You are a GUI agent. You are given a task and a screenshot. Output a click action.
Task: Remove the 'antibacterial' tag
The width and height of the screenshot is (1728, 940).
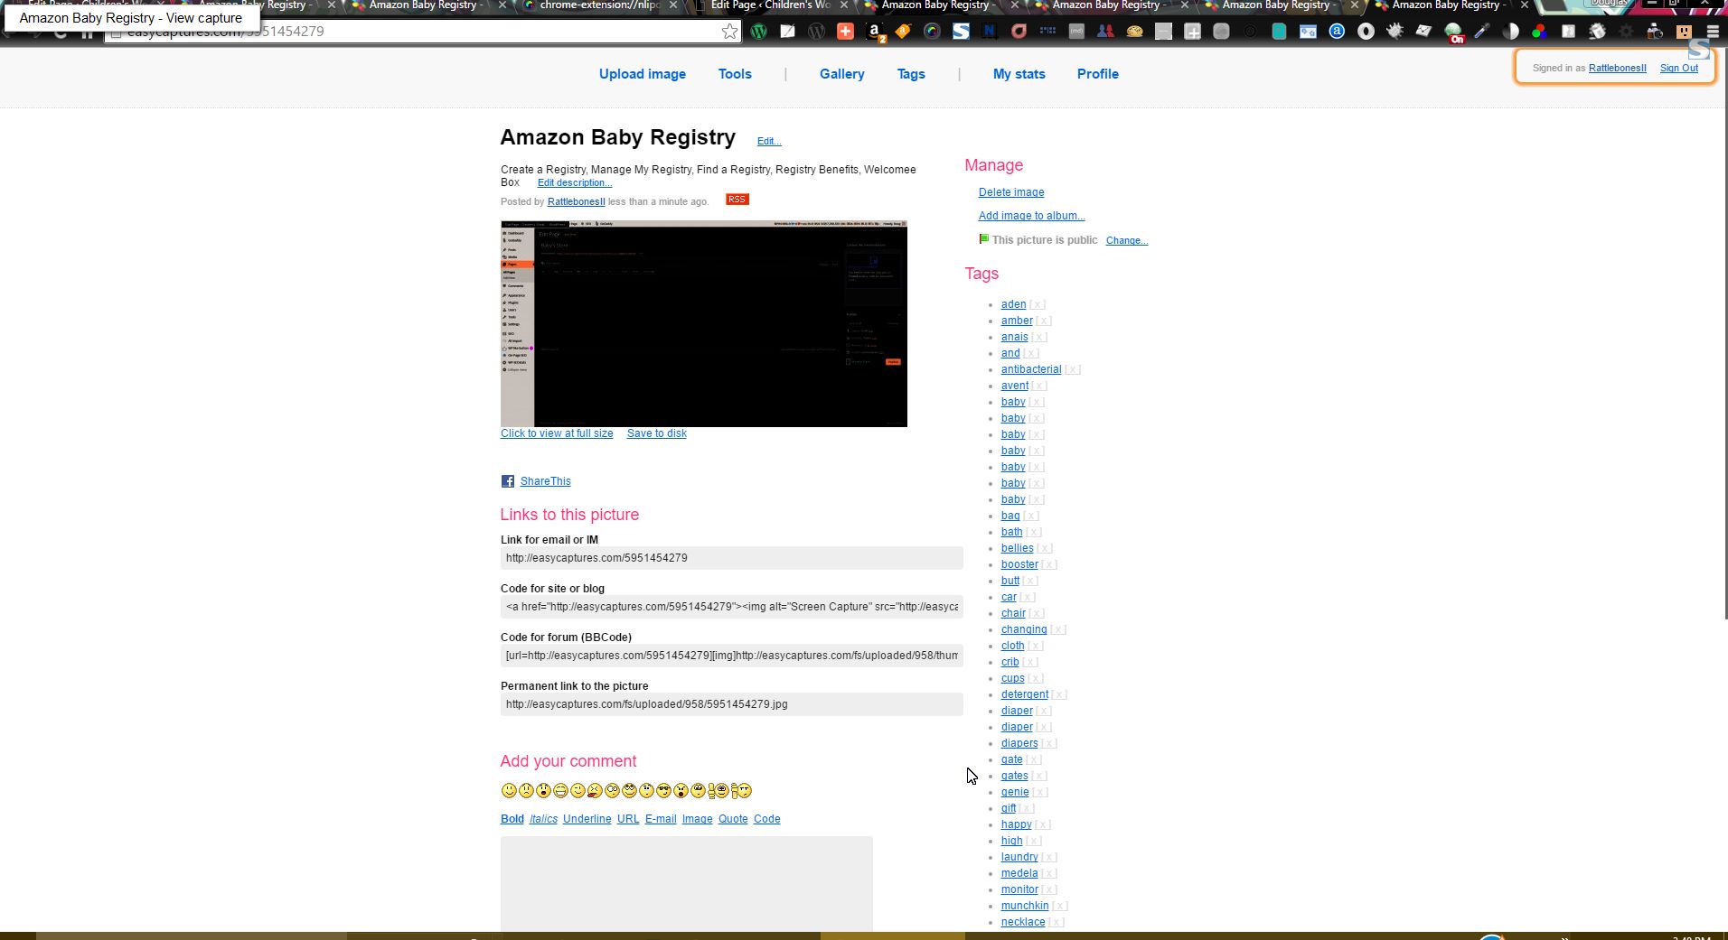tap(1073, 370)
